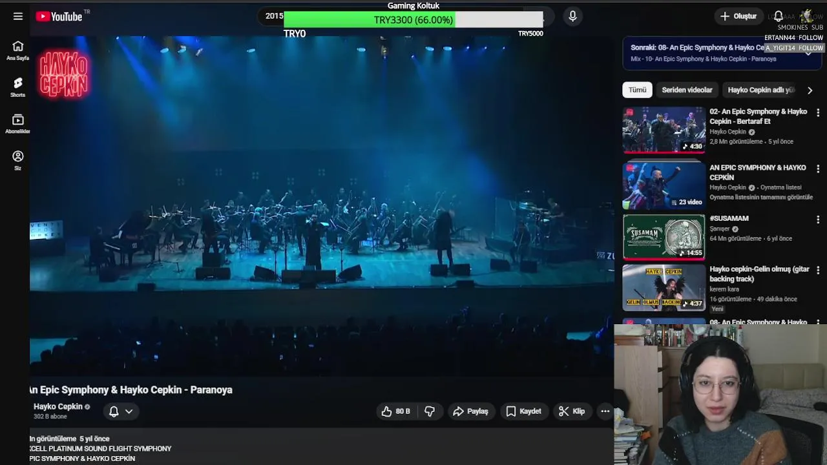The image size is (827, 465).
Task: Open options menu for #SUSAMAM video
Action: click(x=818, y=220)
